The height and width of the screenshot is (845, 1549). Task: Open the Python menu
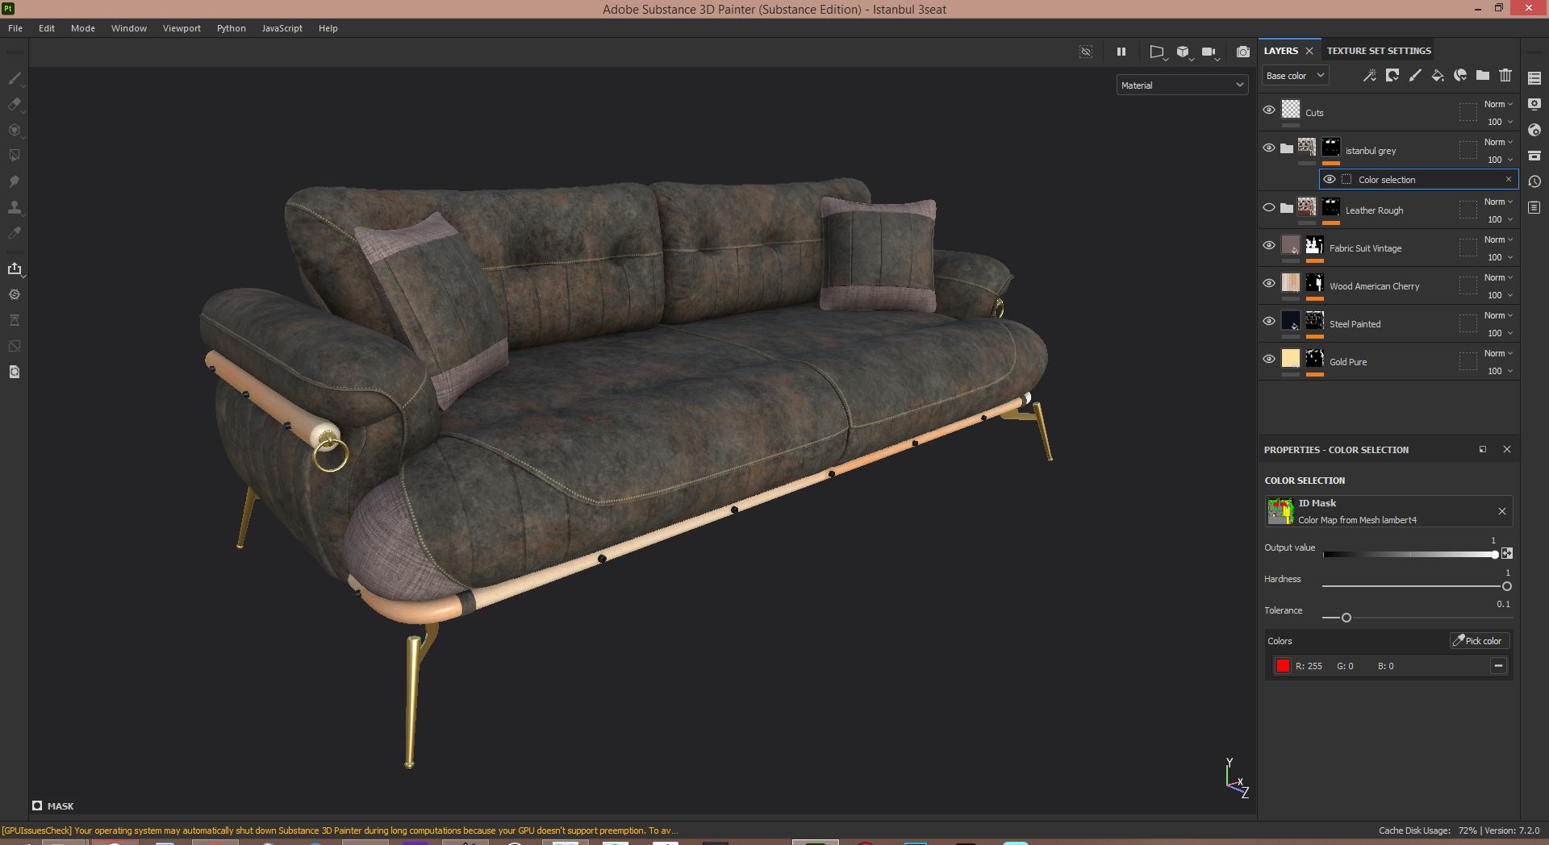click(231, 27)
